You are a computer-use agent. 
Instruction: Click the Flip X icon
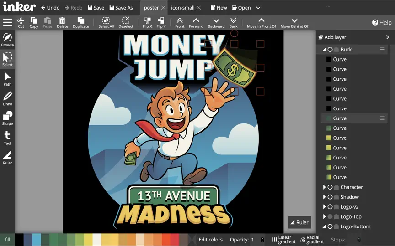[147, 23]
